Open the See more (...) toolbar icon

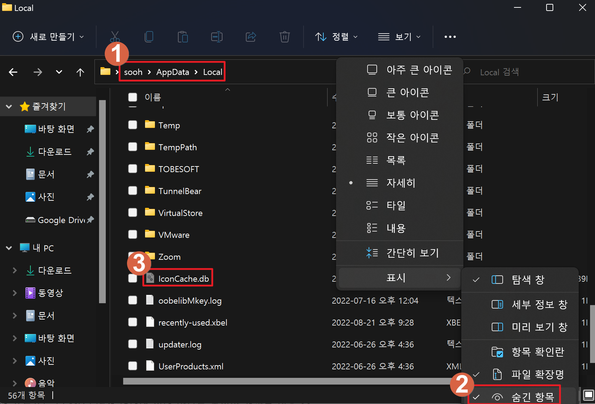(x=450, y=36)
